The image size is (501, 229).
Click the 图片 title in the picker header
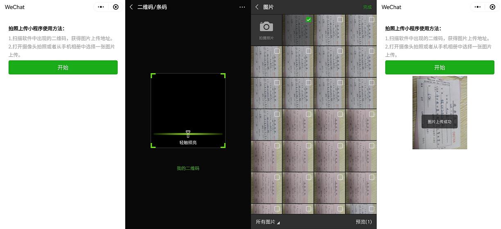click(269, 7)
